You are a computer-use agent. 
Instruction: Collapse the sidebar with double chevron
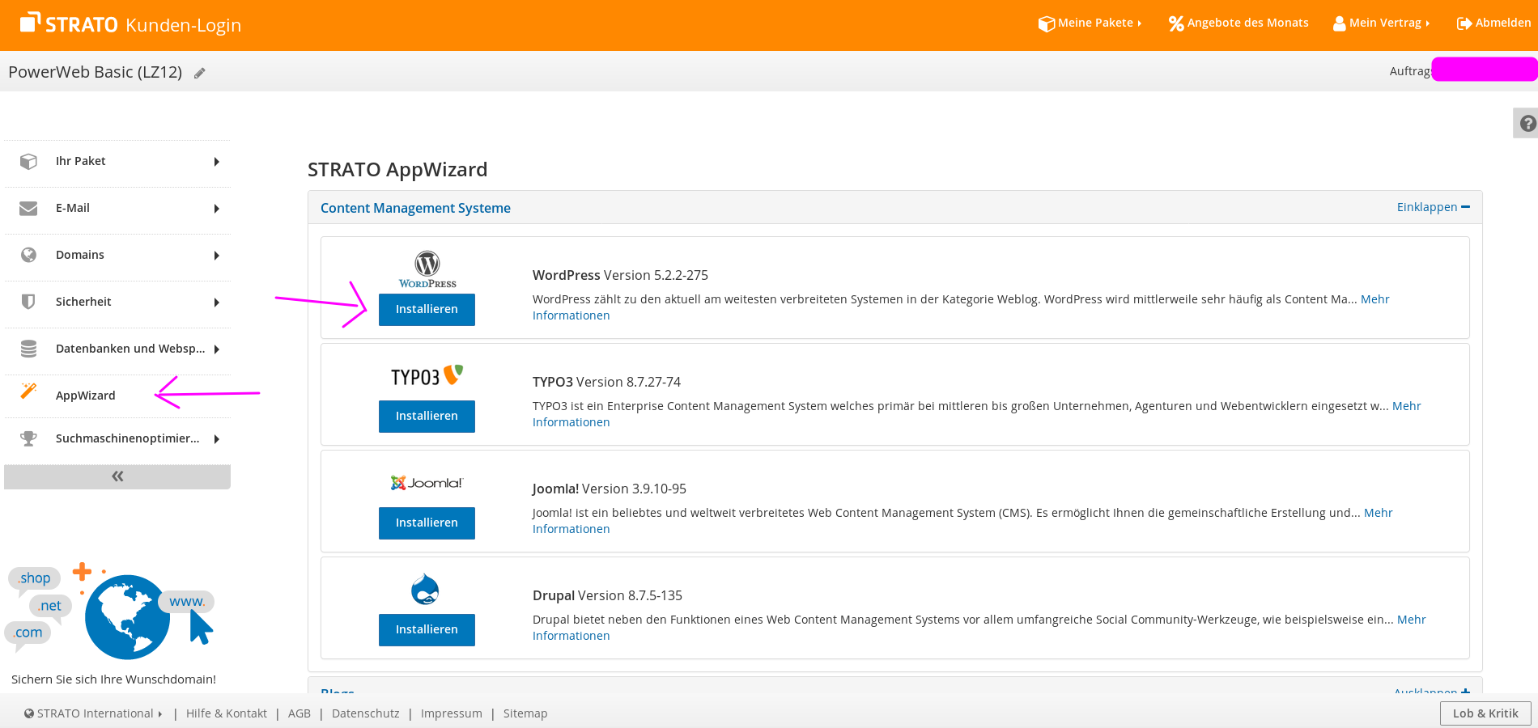(117, 476)
